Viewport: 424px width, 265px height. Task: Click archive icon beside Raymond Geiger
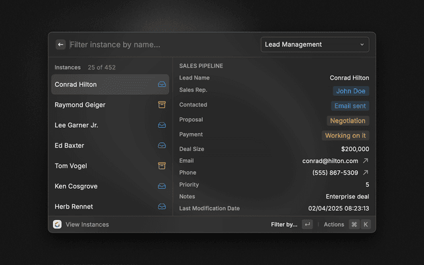coord(162,105)
